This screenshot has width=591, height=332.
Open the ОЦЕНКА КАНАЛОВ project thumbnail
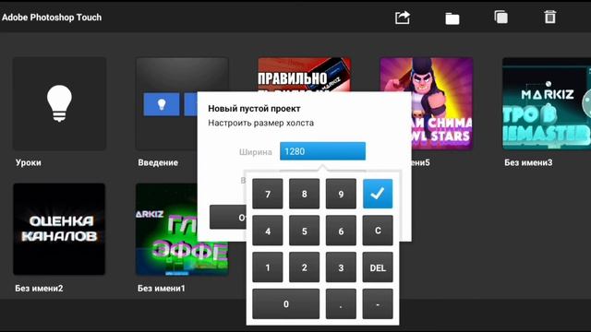tap(59, 229)
